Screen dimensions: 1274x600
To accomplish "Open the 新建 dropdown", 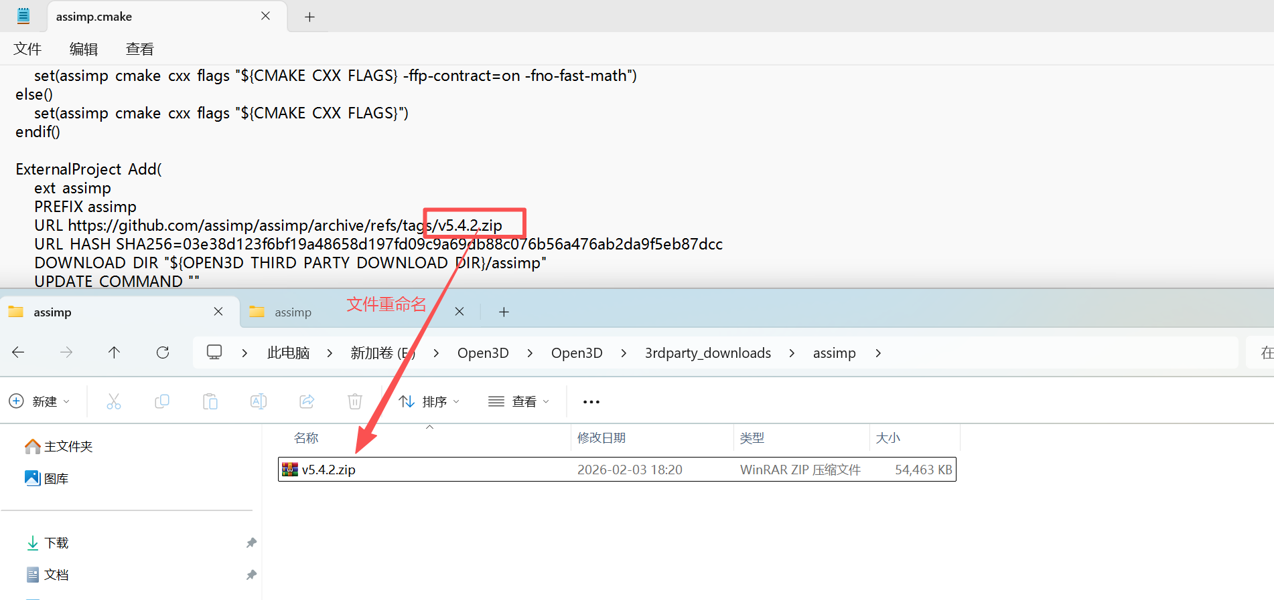I will tap(39, 401).
